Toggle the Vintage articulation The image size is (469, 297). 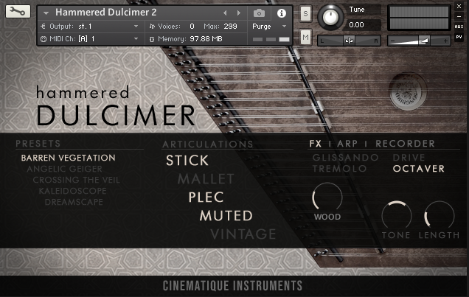coord(243,234)
